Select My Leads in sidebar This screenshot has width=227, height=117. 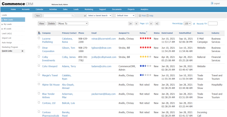(x=7, y=24)
